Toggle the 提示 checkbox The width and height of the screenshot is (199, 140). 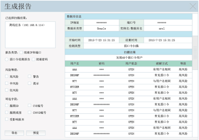[29, 83]
